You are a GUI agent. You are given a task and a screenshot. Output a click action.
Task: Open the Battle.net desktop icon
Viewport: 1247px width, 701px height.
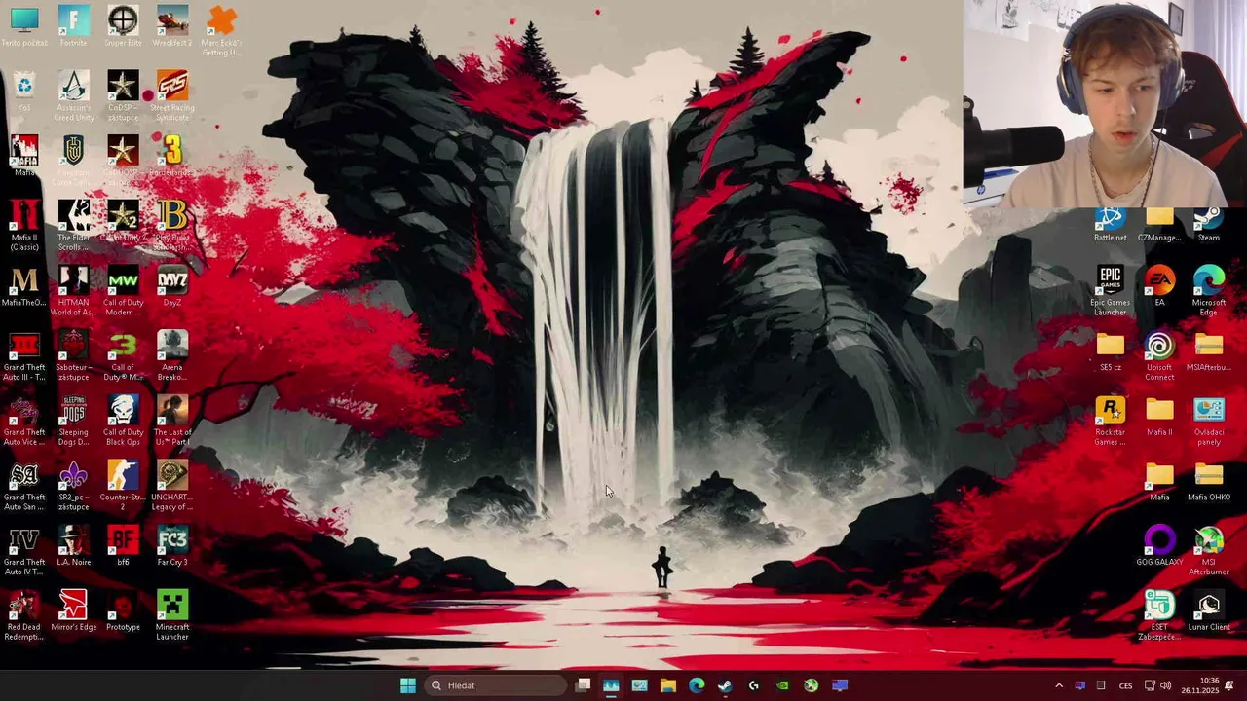[1110, 225]
